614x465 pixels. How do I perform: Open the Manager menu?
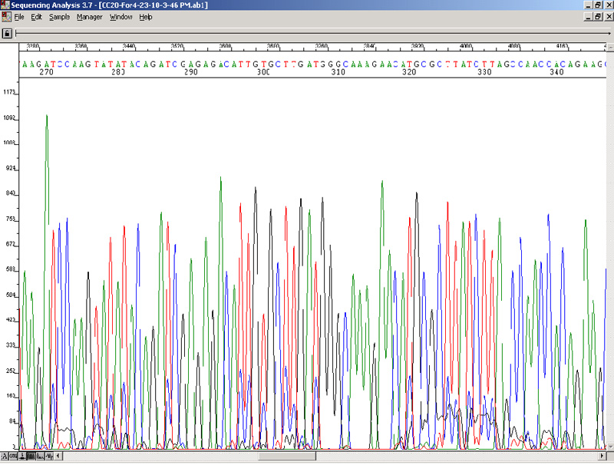[x=89, y=17]
